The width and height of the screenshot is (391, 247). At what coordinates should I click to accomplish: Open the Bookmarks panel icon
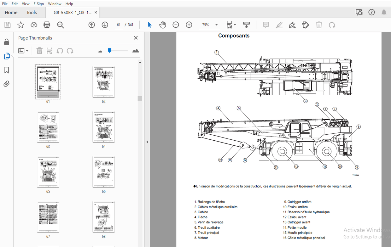tap(7, 70)
